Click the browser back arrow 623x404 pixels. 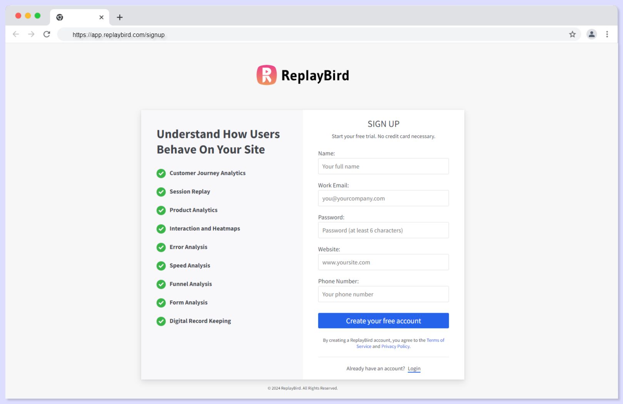click(x=16, y=34)
